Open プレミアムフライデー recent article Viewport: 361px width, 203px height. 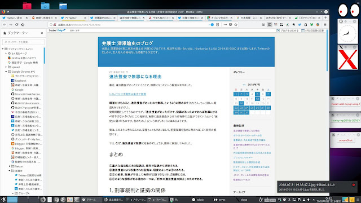click(x=243, y=158)
